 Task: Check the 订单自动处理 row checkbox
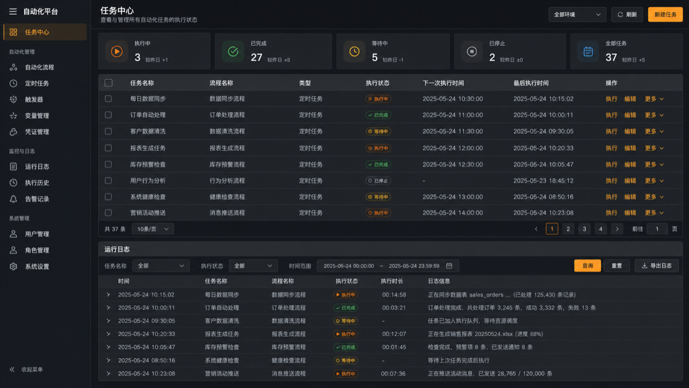pyautogui.click(x=108, y=115)
